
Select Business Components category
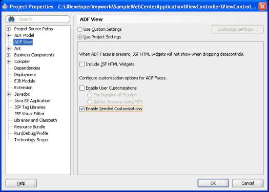click(34, 55)
